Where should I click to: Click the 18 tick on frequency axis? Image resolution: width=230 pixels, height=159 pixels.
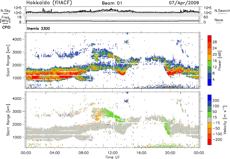(19, 17)
